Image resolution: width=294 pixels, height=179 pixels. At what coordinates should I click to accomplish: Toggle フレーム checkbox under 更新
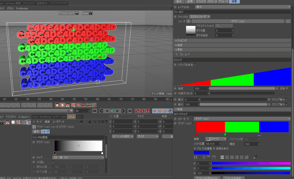[x=189, y=54]
